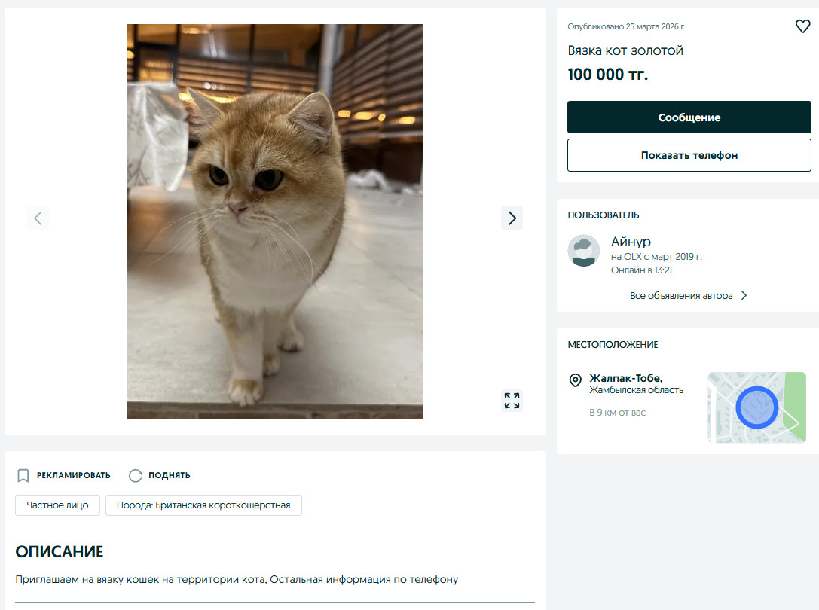Add listing to favorites with heart icon
This screenshot has height=610, width=819.
tap(802, 26)
